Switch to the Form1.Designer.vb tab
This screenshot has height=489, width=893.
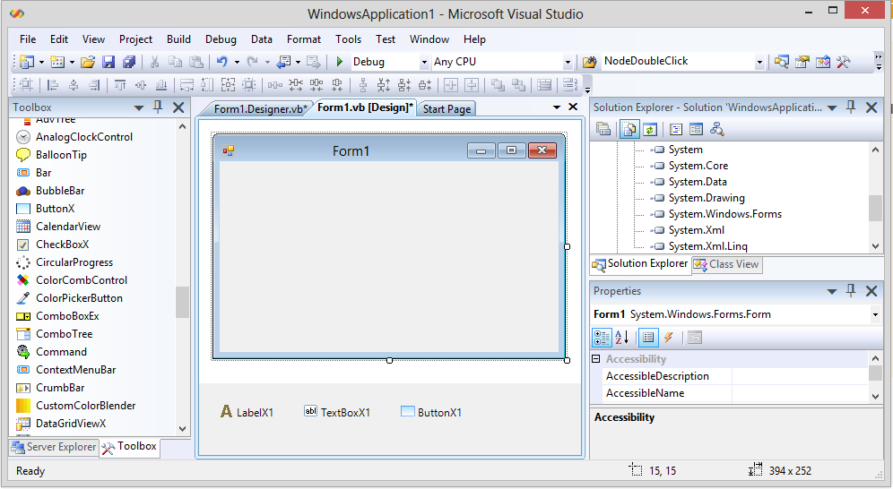[x=260, y=108]
